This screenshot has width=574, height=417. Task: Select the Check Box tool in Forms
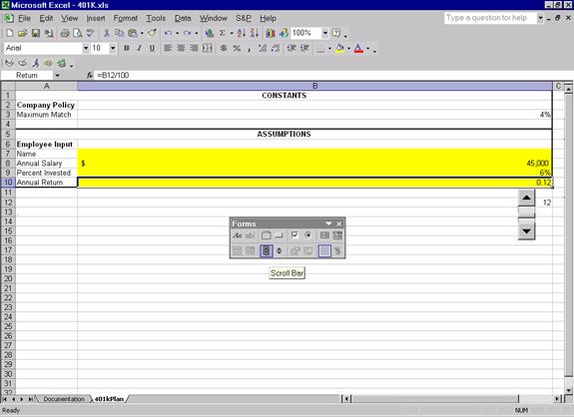294,235
